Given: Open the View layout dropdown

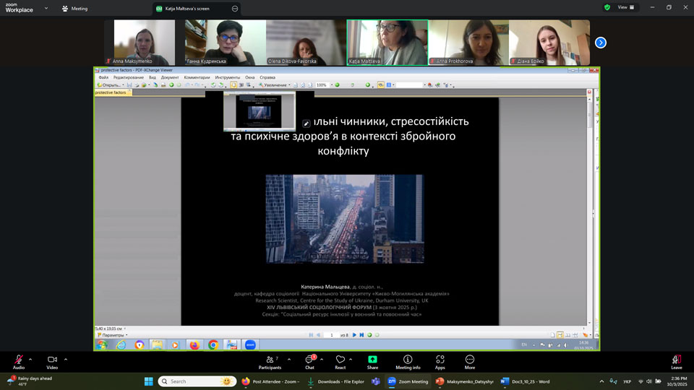Looking at the screenshot, I should pyautogui.click(x=626, y=7).
